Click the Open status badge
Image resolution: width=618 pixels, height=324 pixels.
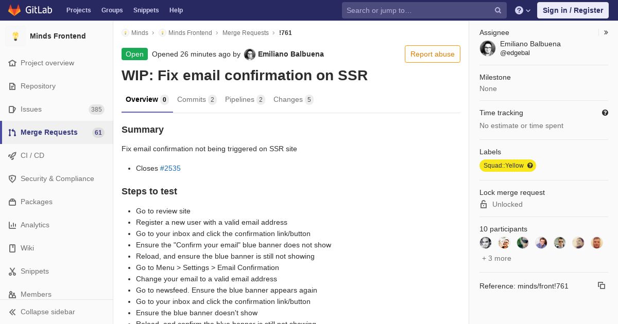pyautogui.click(x=134, y=54)
